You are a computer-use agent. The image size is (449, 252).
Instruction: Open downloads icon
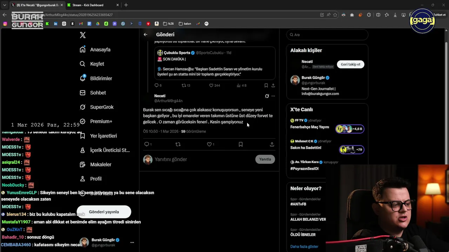click(x=395, y=15)
